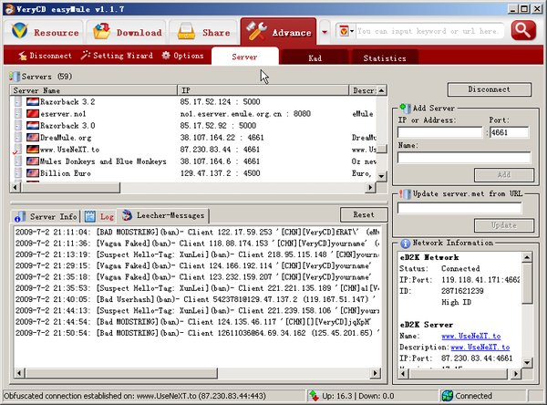This screenshot has width=547, height=405.
Task: Open the search type dropdown icon
Action: point(346,31)
